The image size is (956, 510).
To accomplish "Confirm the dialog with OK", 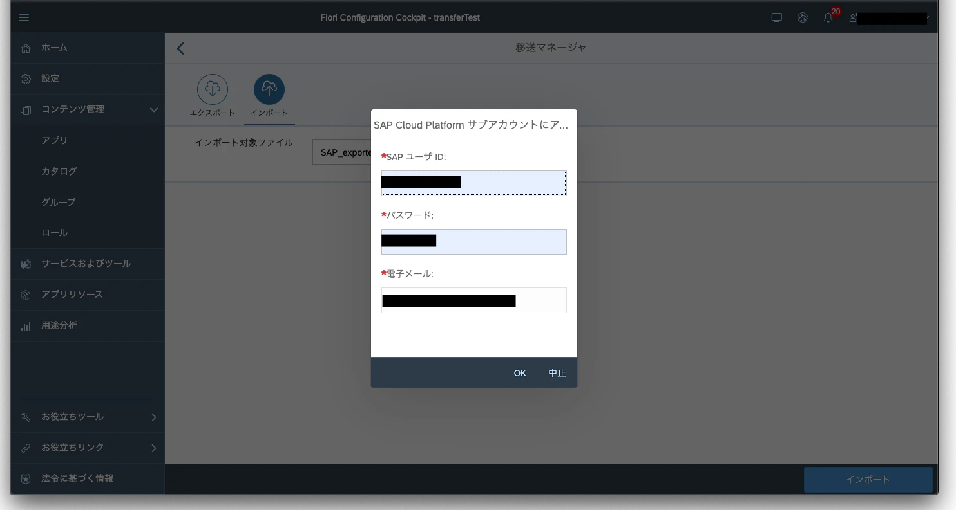I will point(520,373).
